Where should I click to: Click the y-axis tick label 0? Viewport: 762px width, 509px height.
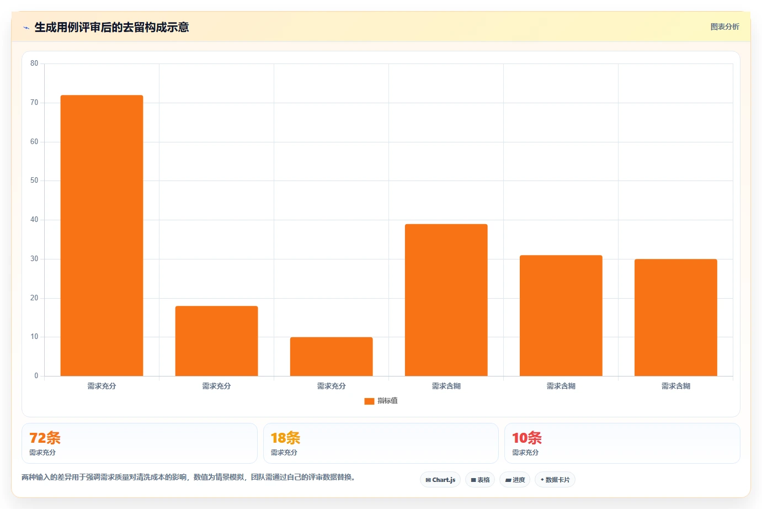tap(36, 376)
